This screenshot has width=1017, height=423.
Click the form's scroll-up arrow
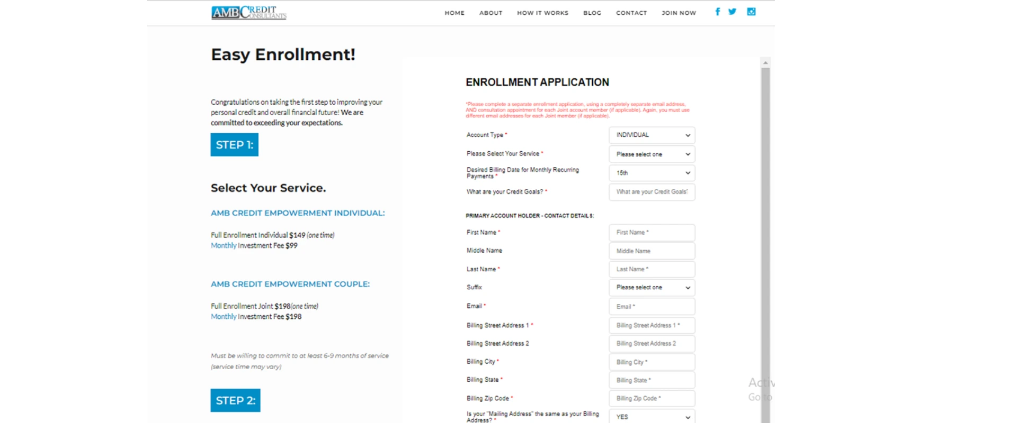[x=765, y=62]
